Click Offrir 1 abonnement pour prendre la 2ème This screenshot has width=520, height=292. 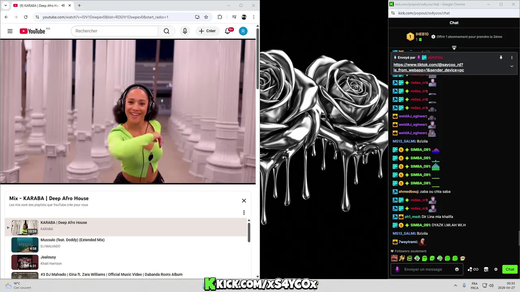pos(467,36)
